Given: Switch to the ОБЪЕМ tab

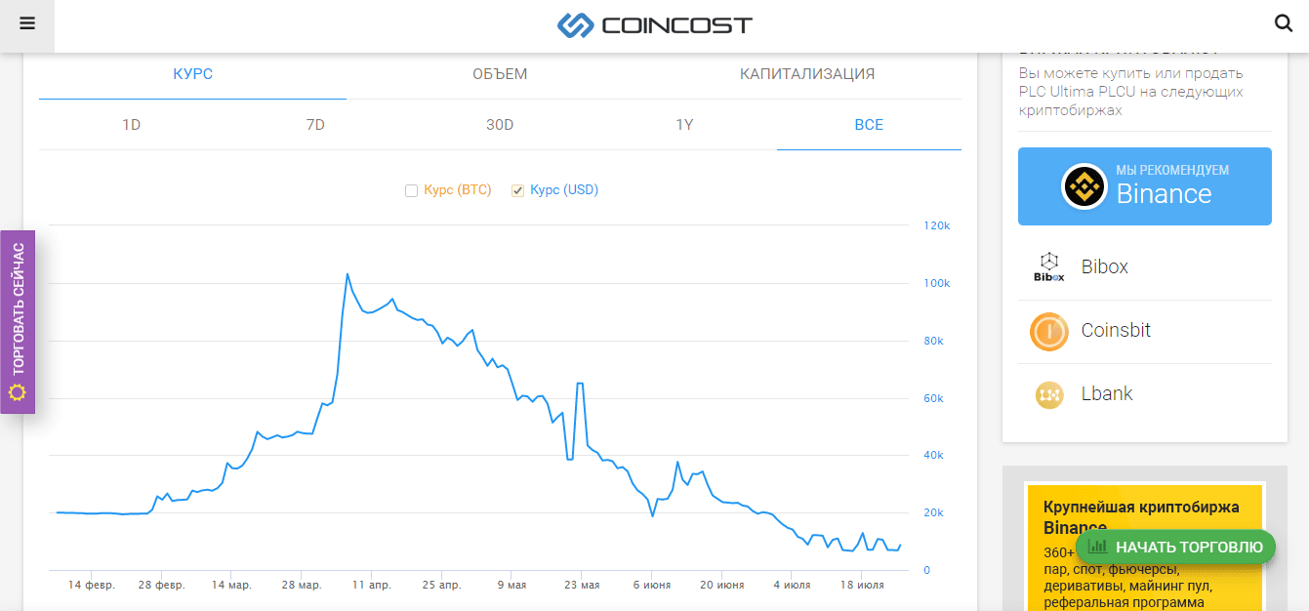Looking at the screenshot, I should 500,74.
